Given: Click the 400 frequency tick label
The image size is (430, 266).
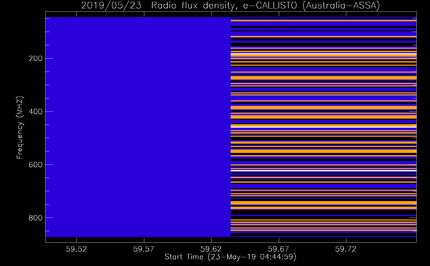Looking at the screenshot, I should pos(35,112).
